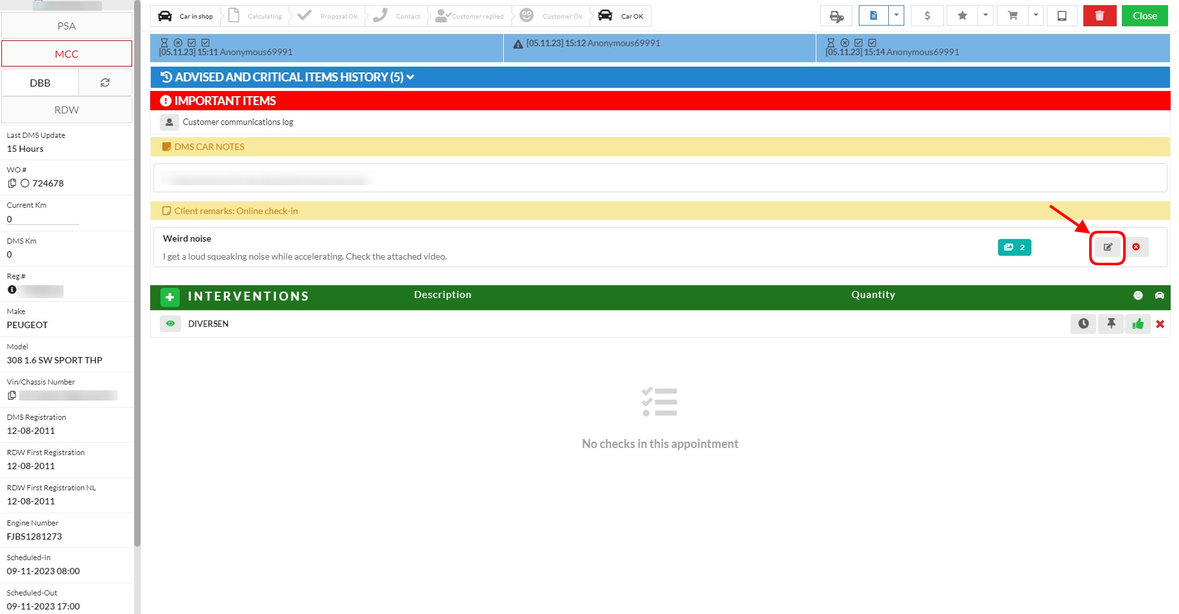Pin the DIVERSEN intervention
This screenshot has height=614, width=1179.
click(1111, 324)
